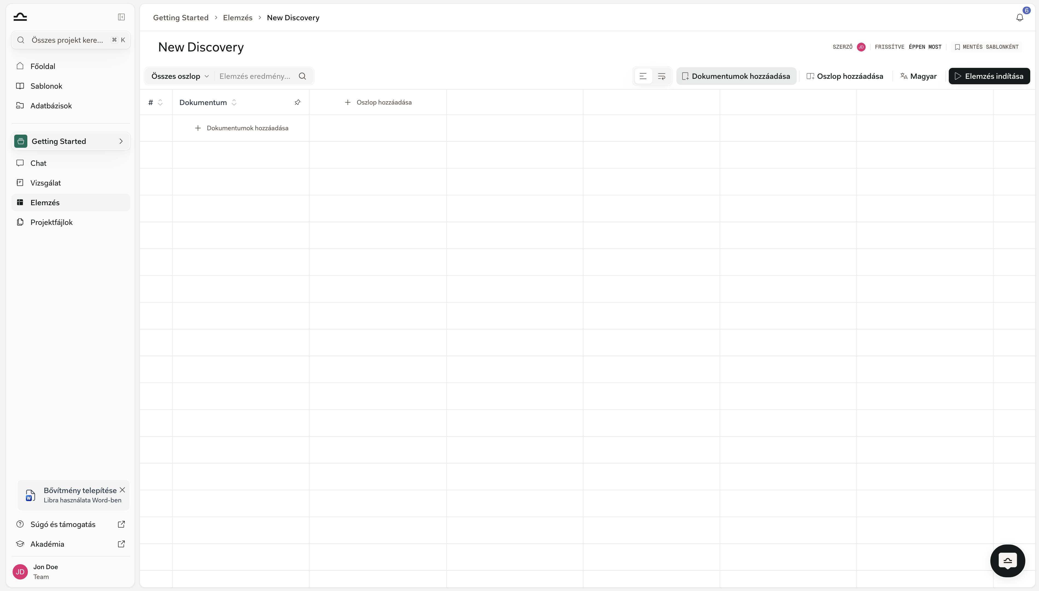Switch to compact row layout toggle
The image size is (1039, 591).
pos(643,76)
